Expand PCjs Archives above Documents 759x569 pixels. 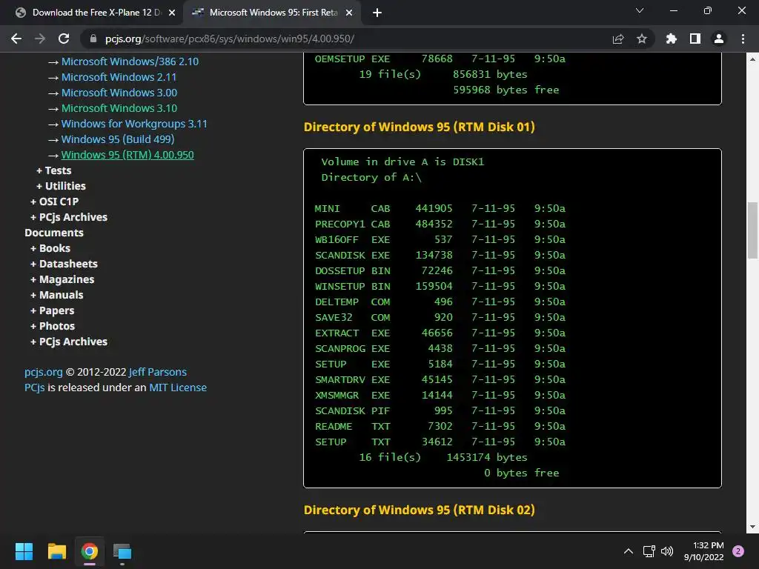click(69, 217)
